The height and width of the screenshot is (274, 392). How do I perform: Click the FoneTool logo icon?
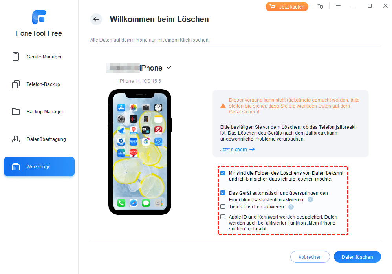coord(39,17)
